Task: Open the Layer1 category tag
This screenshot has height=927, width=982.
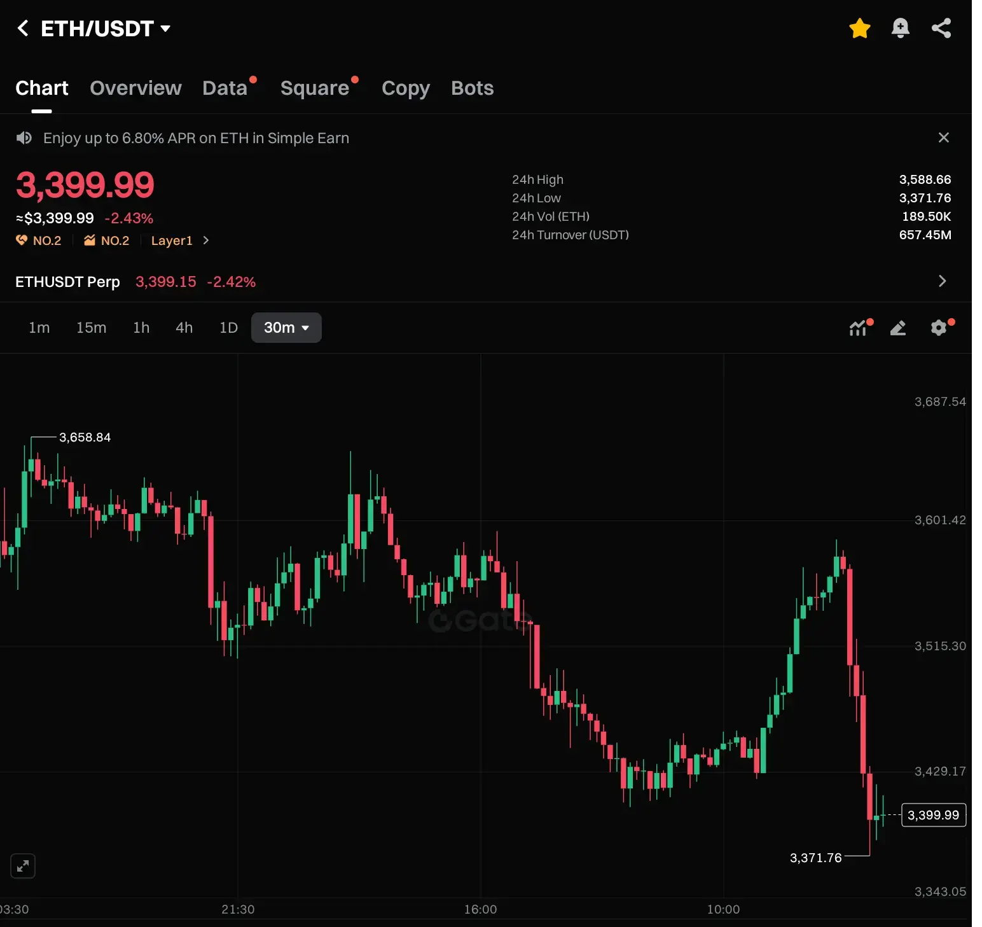Action: tap(172, 240)
